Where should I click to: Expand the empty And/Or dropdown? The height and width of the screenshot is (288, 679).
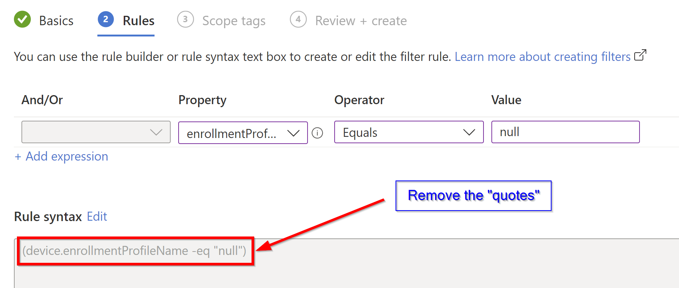pyautogui.click(x=96, y=132)
